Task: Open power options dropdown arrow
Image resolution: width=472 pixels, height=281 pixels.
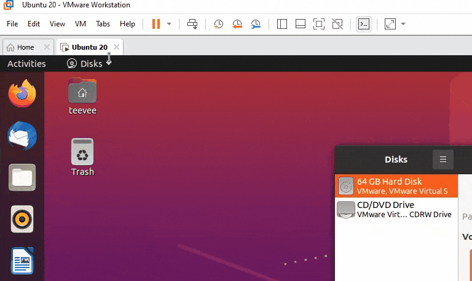Action: tap(169, 24)
